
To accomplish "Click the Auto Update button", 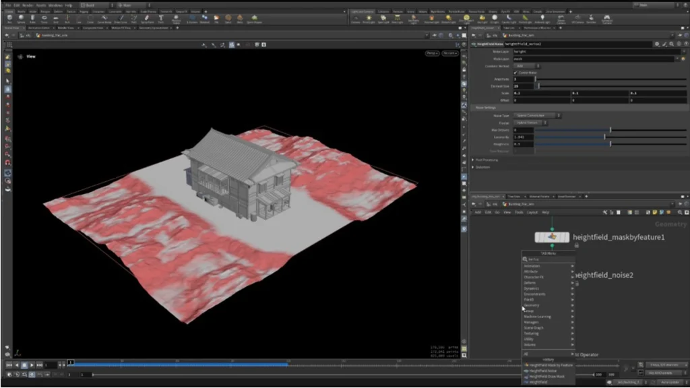I will [x=670, y=383].
